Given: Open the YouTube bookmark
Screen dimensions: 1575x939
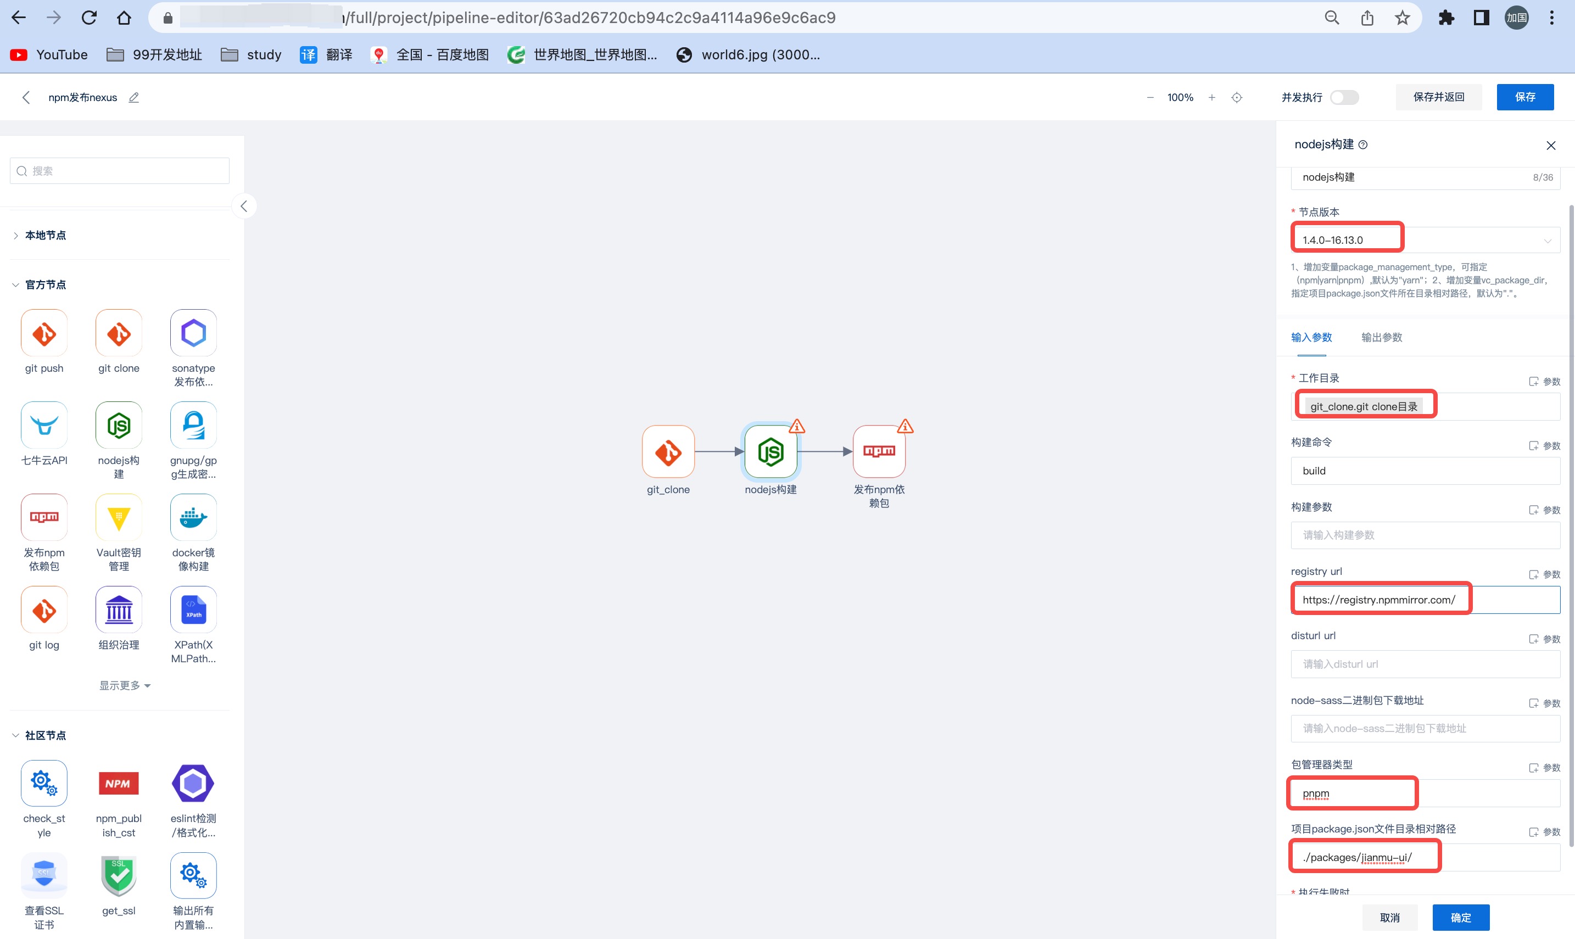Looking at the screenshot, I should click(x=49, y=54).
